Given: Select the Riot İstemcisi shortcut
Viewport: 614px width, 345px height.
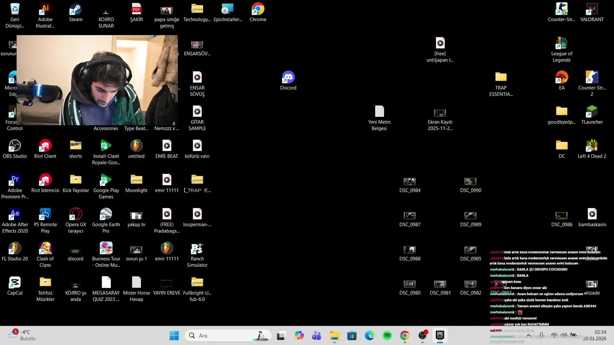Looking at the screenshot, I should point(45,184).
